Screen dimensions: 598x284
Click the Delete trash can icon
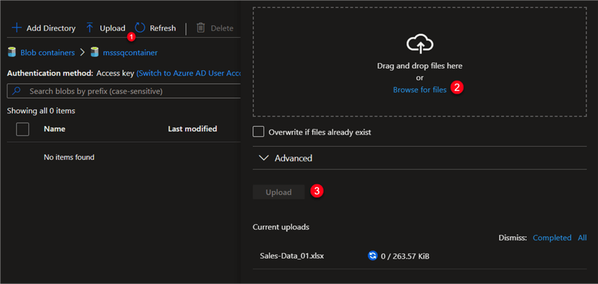coord(201,28)
